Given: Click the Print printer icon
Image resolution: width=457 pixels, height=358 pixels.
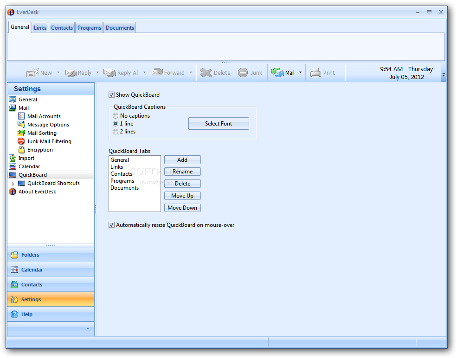Looking at the screenshot, I should click(x=315, y=73).
